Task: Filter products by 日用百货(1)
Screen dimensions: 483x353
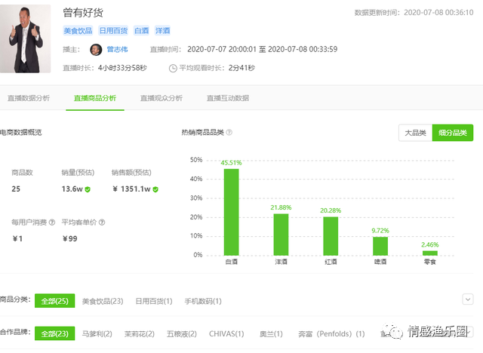Action: [154, 301]
